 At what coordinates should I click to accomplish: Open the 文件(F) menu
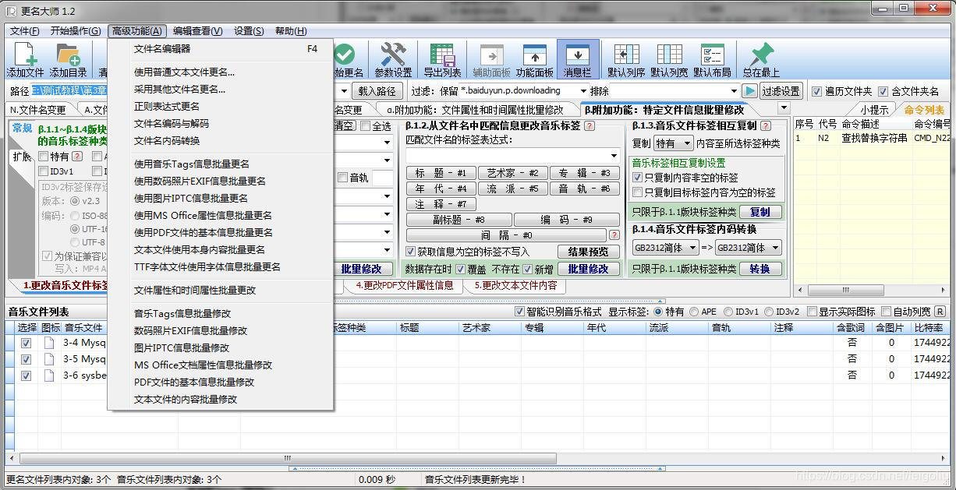(x=24, y=31)
